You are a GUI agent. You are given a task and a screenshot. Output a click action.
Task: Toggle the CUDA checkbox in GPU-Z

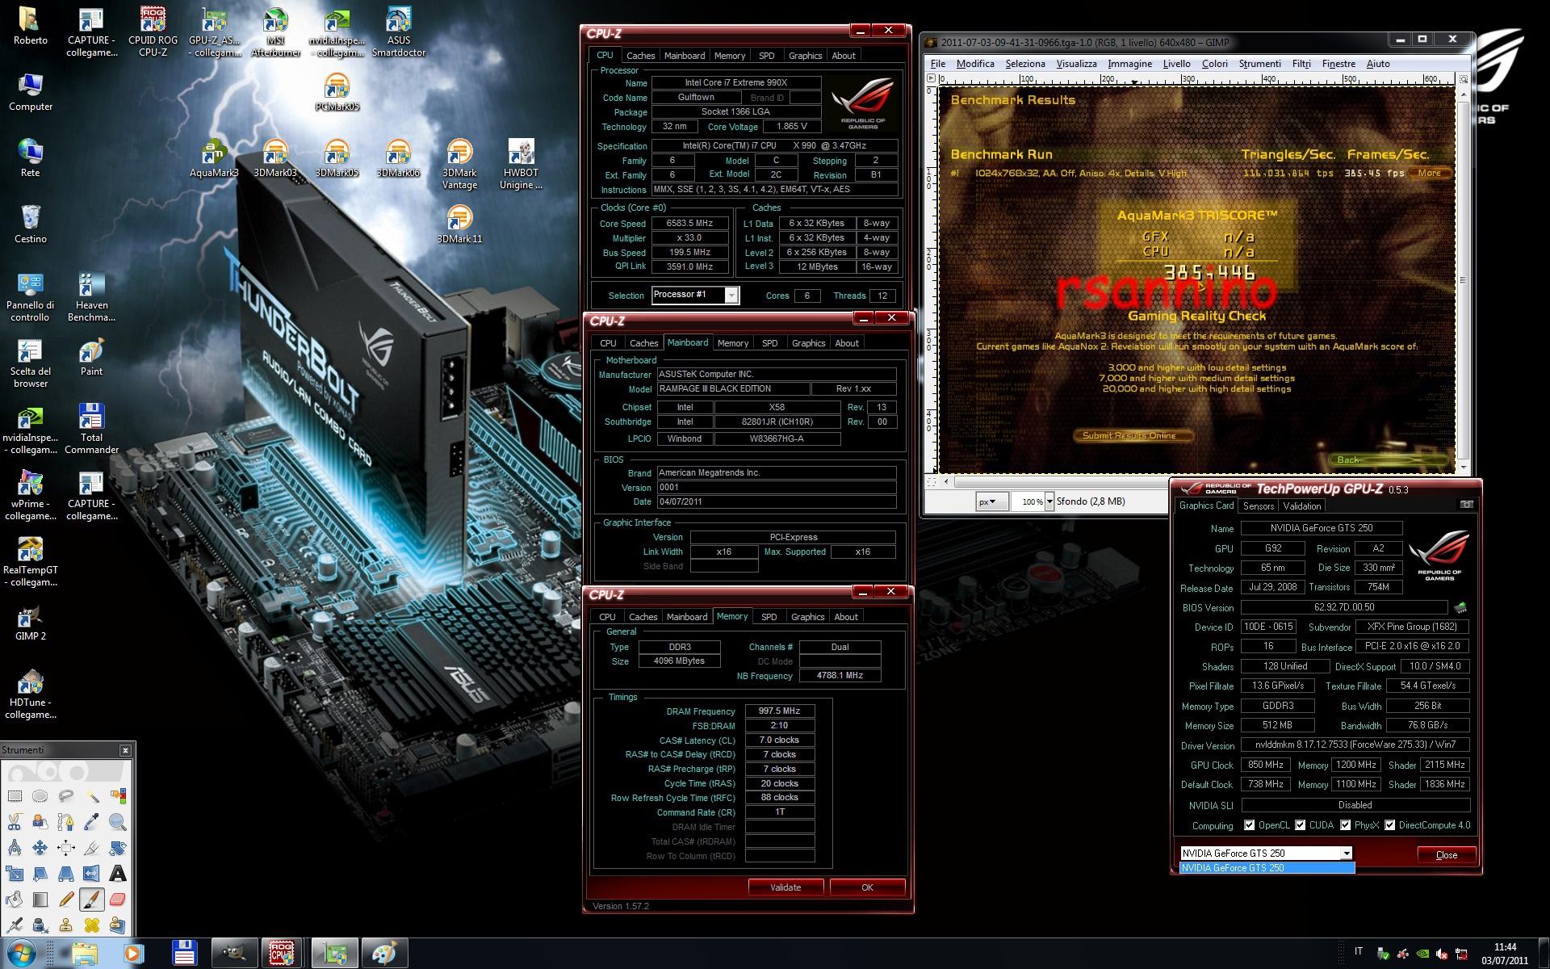click(1301, 825)
